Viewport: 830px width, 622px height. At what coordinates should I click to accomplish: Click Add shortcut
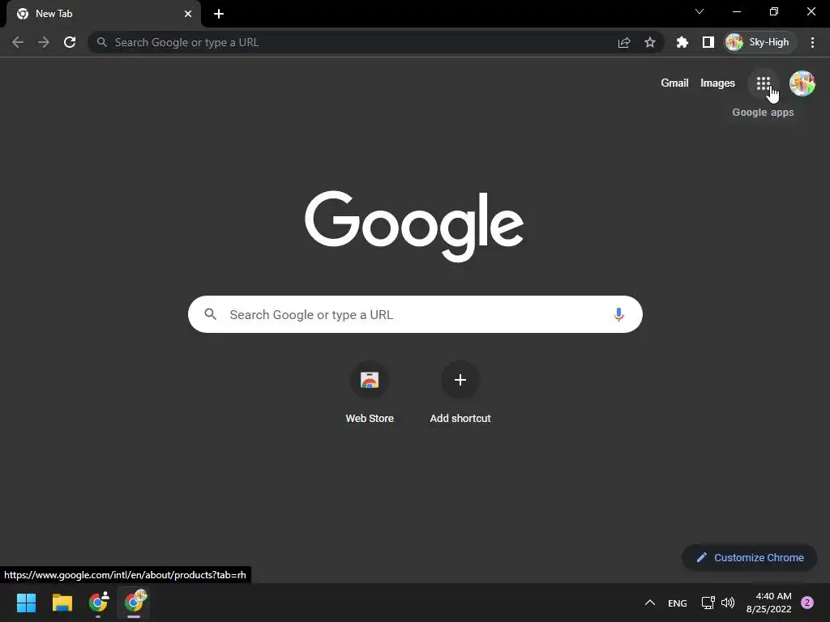pos(460,392)
